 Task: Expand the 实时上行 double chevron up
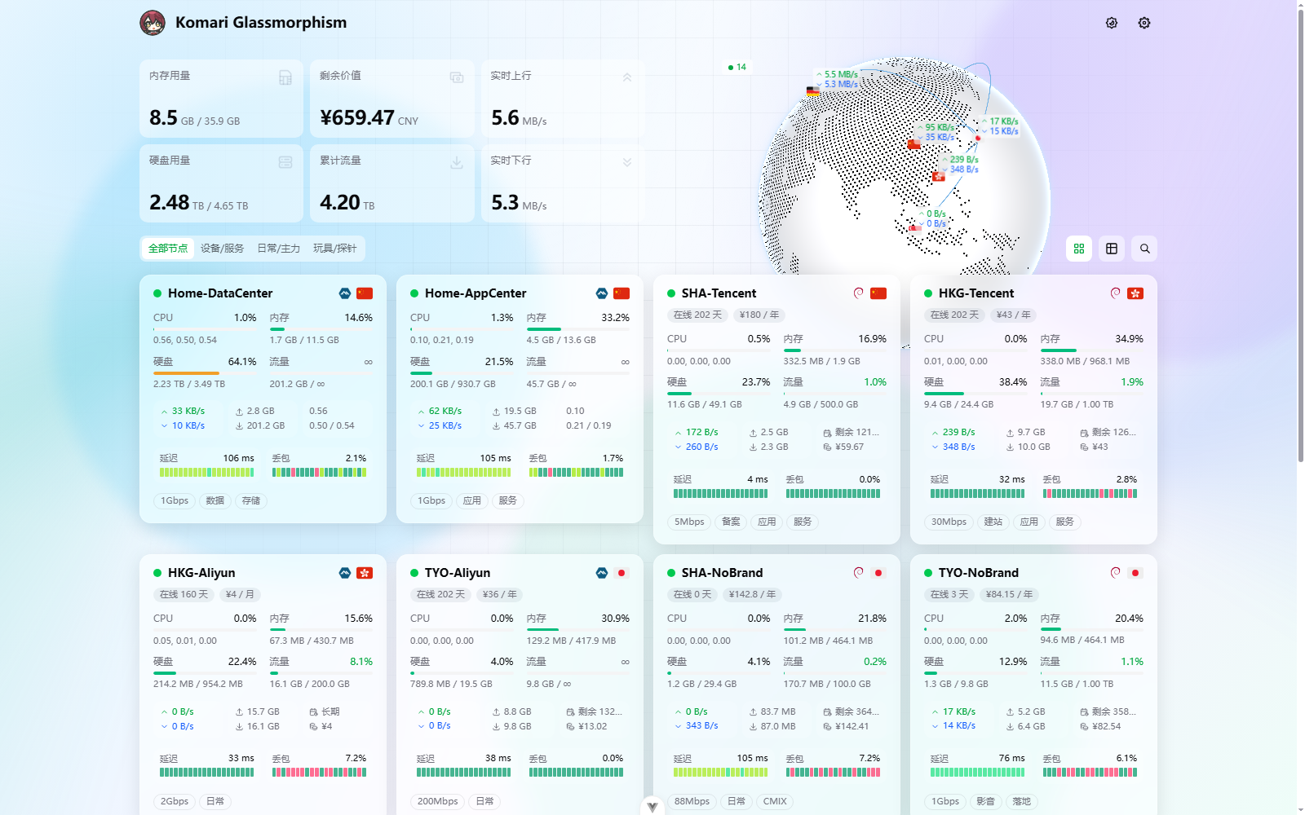[x=627, y=77]
